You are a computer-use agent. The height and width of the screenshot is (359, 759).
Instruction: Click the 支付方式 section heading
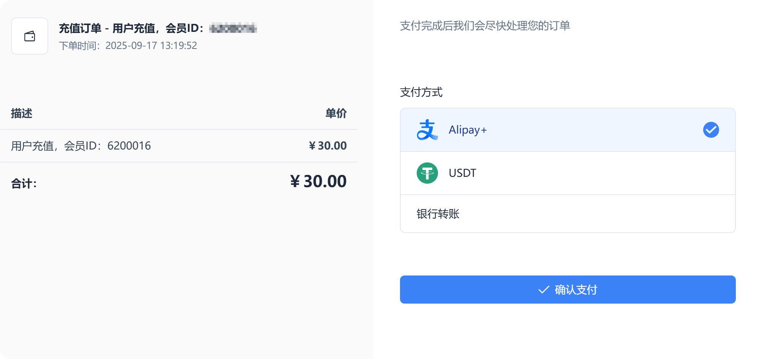421,92
